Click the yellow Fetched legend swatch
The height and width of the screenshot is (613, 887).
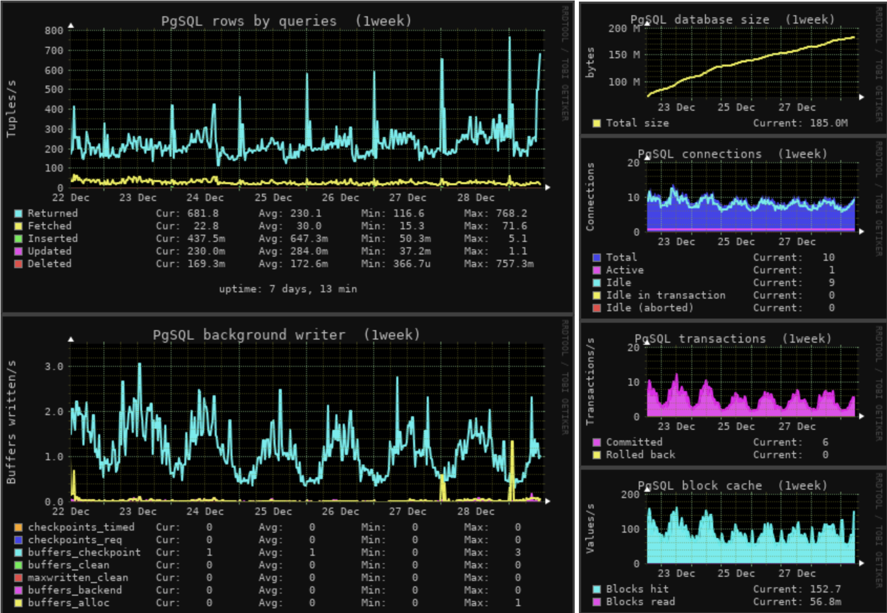18,226
